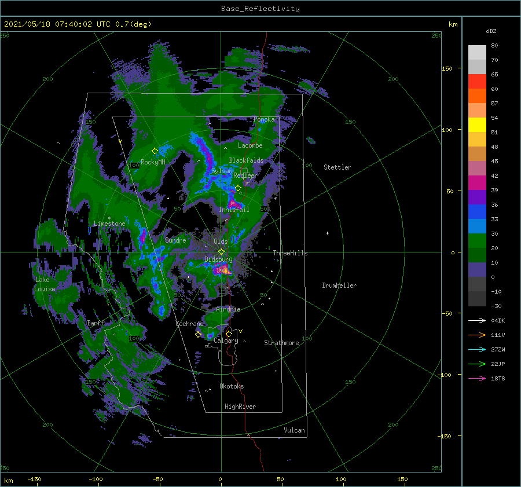Image resolution: width=521 pixels, height=487 pixels.
Task: Select the red 60-65 dBZ legend swatch
Action: click(x=477, y=82)
